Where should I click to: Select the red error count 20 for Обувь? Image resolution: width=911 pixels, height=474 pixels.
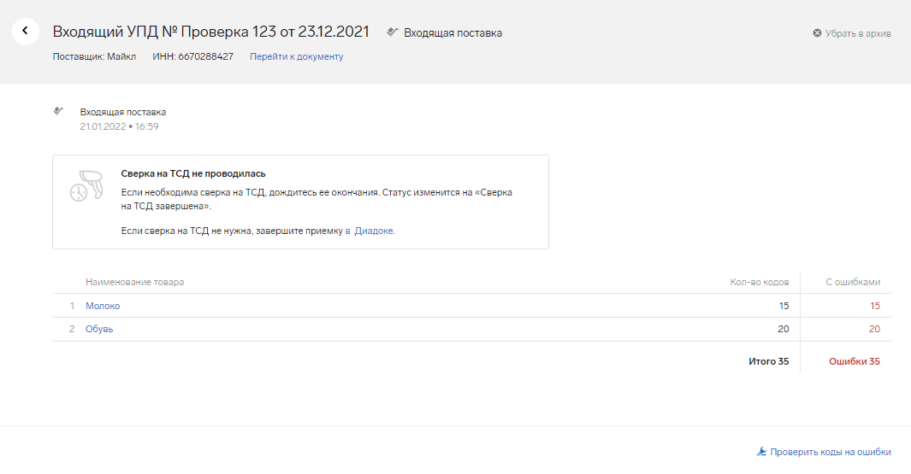click(873, 329)
